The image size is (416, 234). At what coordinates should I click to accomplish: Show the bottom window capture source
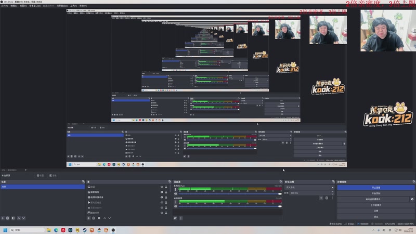[162, 213]
